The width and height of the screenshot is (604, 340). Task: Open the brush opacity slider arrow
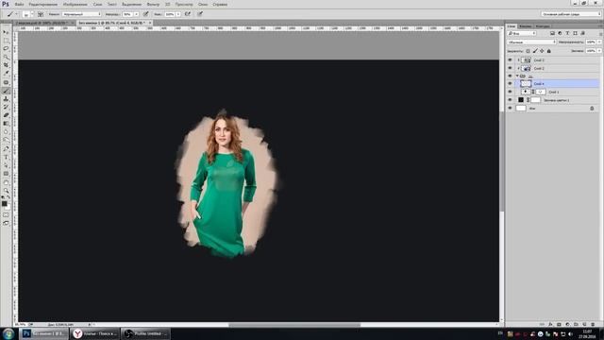[x=136, y=14]
